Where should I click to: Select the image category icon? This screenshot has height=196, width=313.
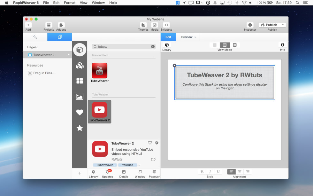pos(80,97)
